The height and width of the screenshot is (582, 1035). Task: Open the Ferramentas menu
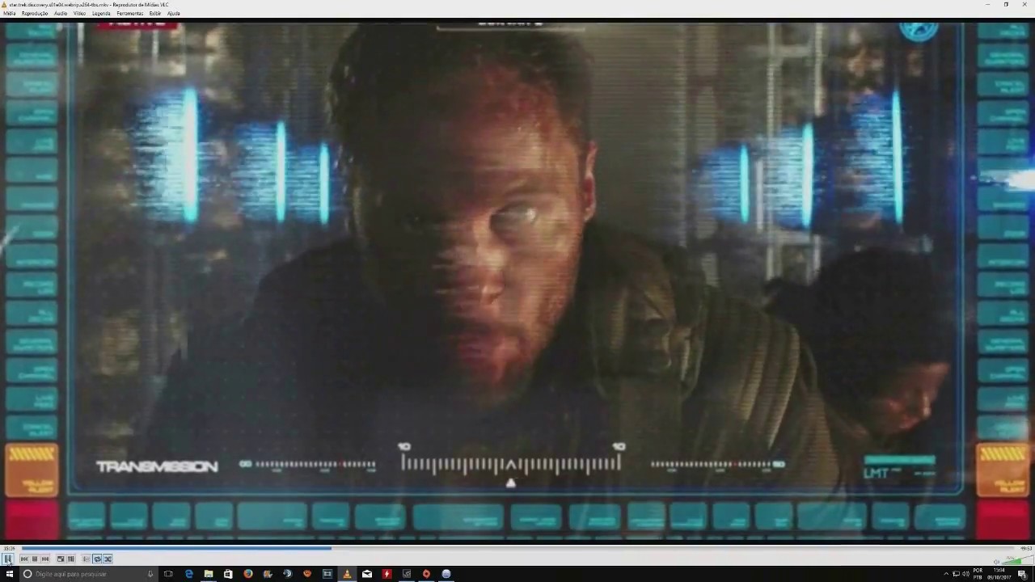(x=130, y=13)
